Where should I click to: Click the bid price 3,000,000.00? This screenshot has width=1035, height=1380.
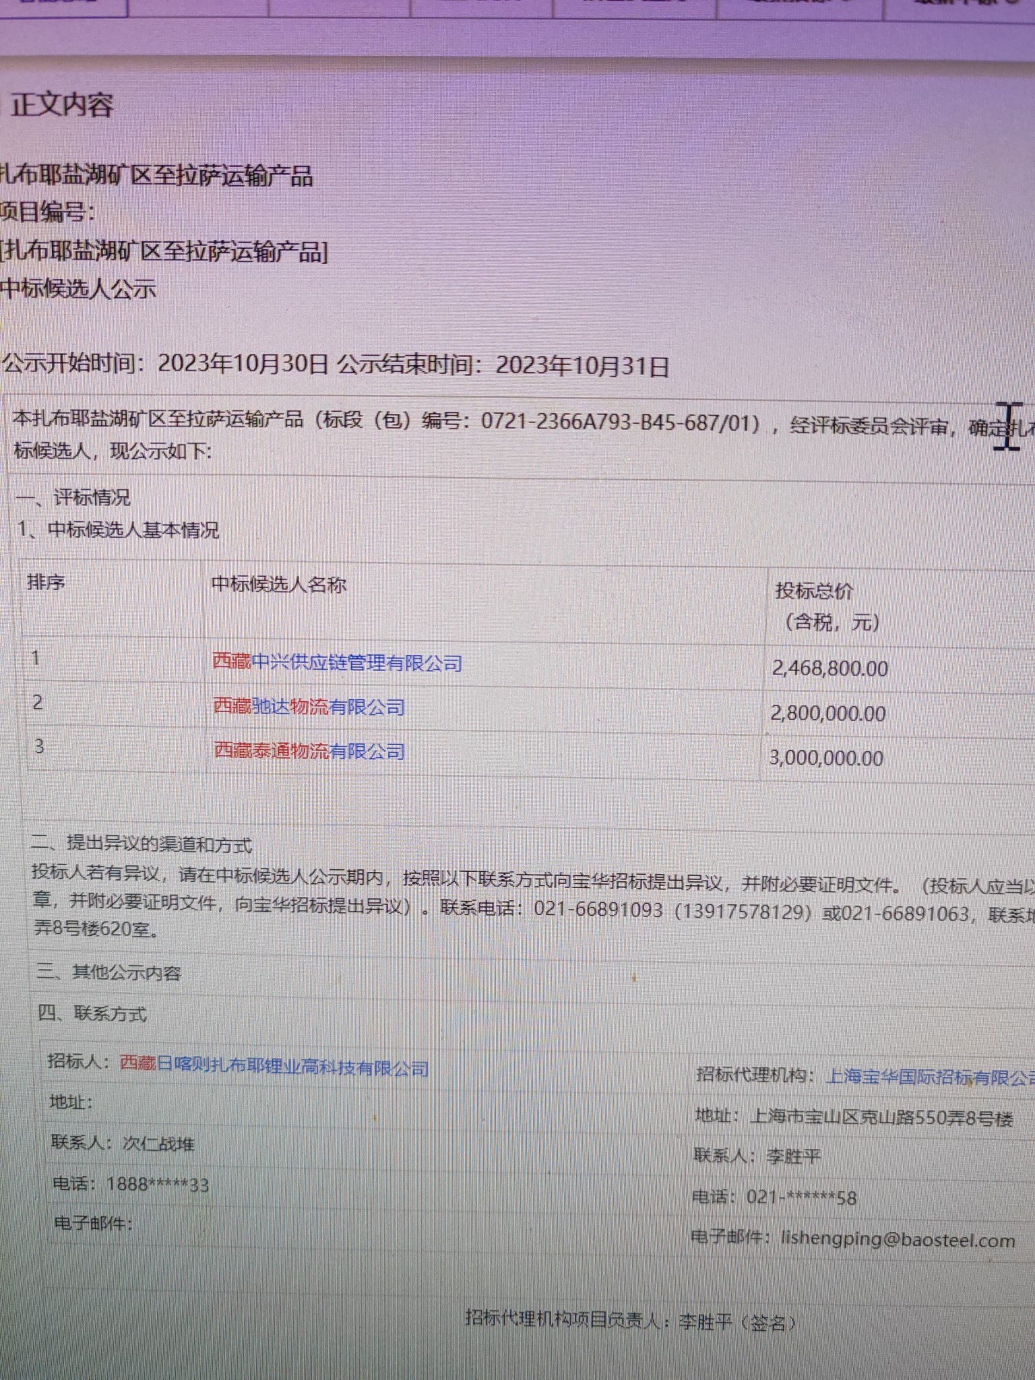click(x=826, y=758)
